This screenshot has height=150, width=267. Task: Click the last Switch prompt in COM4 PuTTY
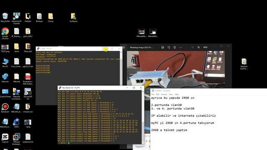pos(43,72)
